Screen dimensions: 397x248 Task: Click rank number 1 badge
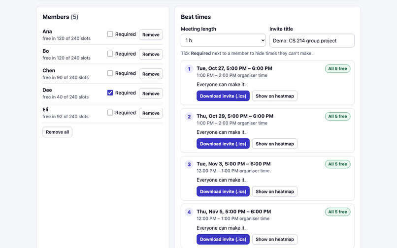tap(189, 69)
